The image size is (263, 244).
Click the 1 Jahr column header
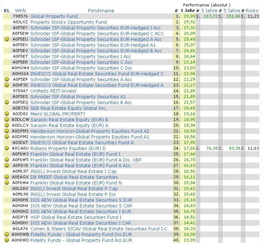pos(188,10)
